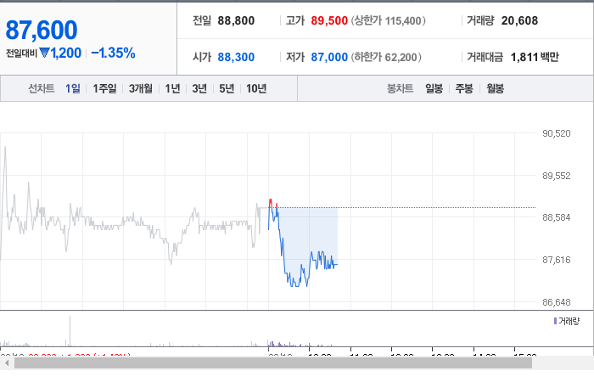
Task: Click the 90,520 axis label
Action: click(x=557, y=133)
